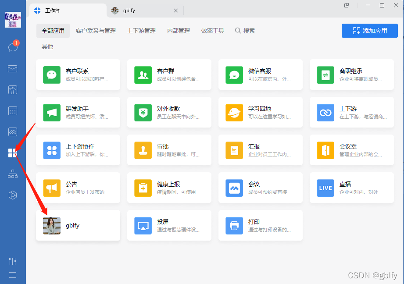Open the 直播 LIVE app card
The height and width of the screenshot is (284, 404).
click(x=352, y=188)
